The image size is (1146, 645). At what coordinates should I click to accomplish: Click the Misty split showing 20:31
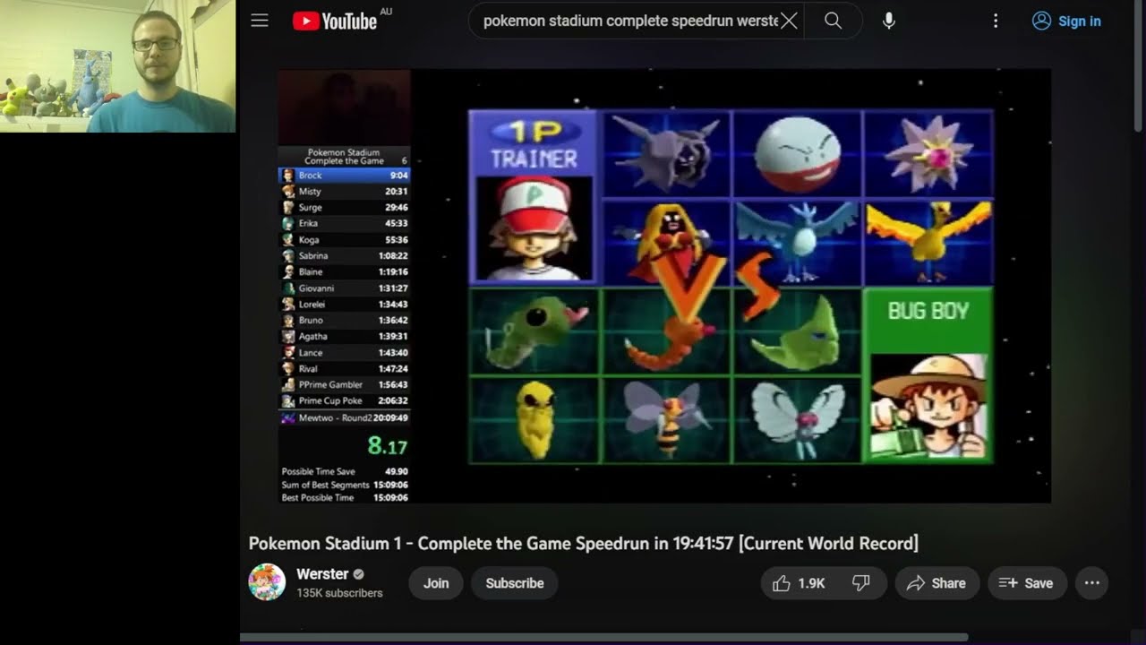coord(345,192)
